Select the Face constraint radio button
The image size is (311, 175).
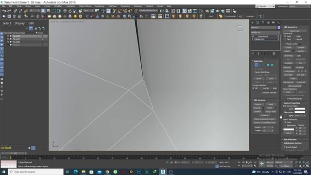point(285,39)
